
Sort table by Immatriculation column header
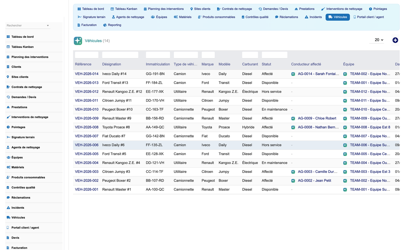(158, 64)
